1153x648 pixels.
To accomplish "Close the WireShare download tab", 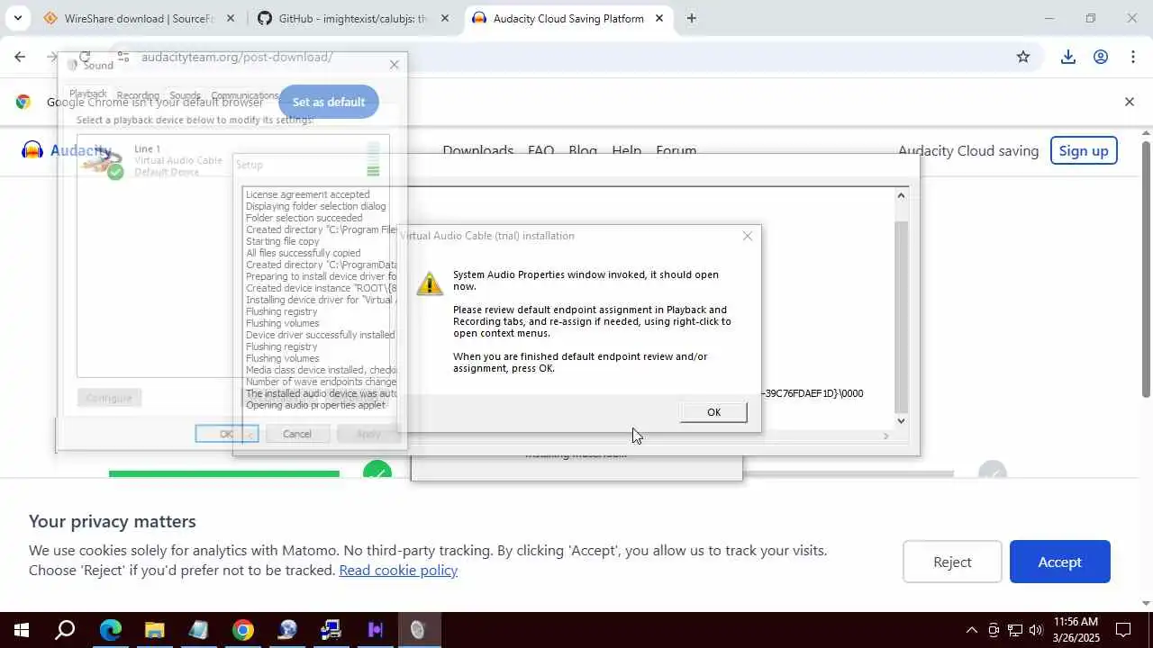I will point(230,18).
